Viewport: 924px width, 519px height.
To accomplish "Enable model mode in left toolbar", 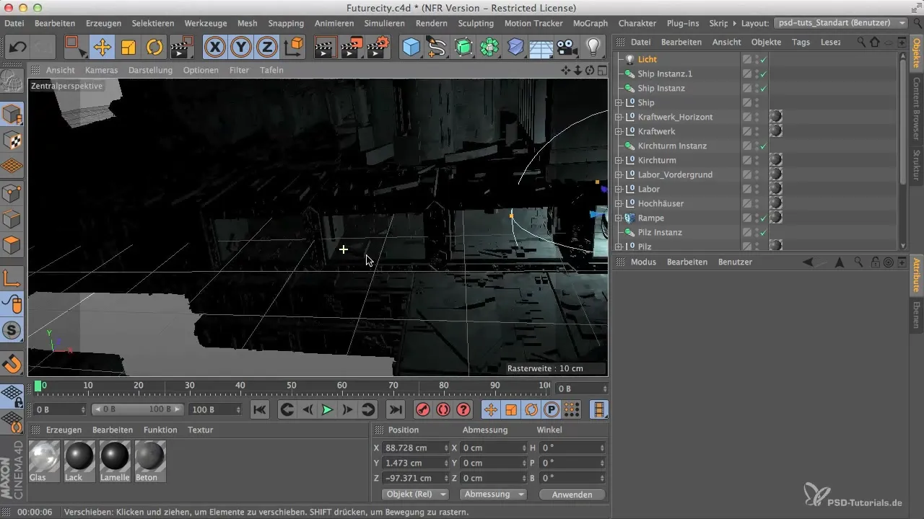I will (12, 115).
